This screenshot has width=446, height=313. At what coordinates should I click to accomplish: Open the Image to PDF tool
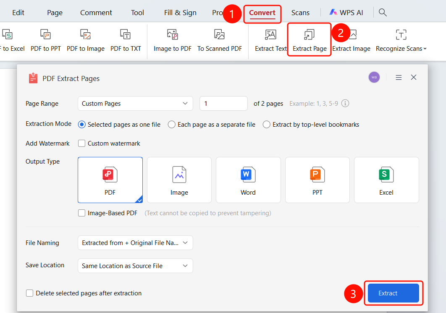172,40
